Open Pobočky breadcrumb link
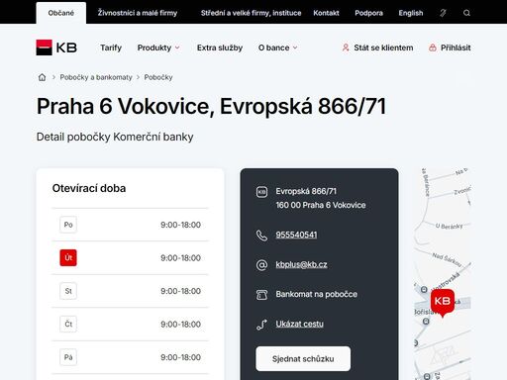This screenshot has width=507, height=380. click(x=158, y=77)
